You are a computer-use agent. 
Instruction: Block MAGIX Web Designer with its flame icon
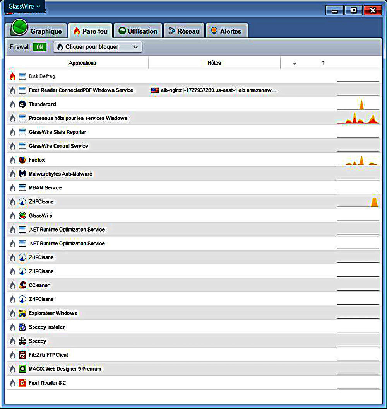tap(12, 369)
